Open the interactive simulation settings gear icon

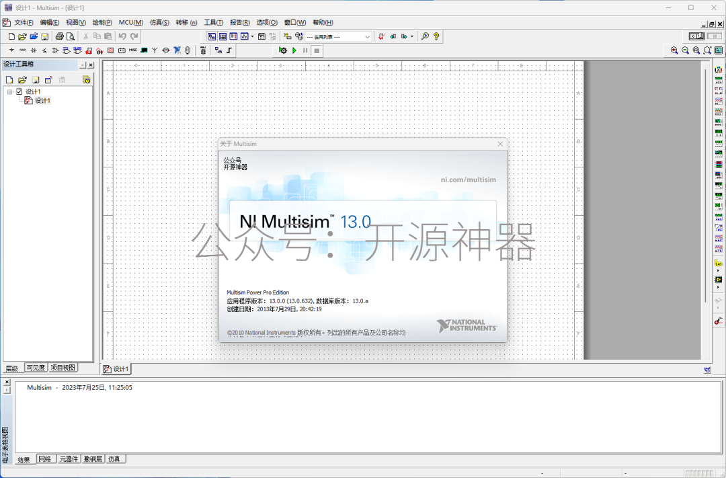[283, 50]
